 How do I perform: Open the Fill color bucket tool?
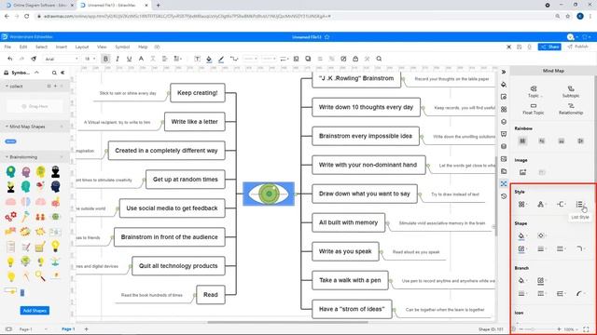coord(209,59)
